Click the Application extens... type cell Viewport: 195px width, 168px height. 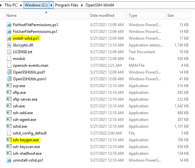click(x=146, y=45)
